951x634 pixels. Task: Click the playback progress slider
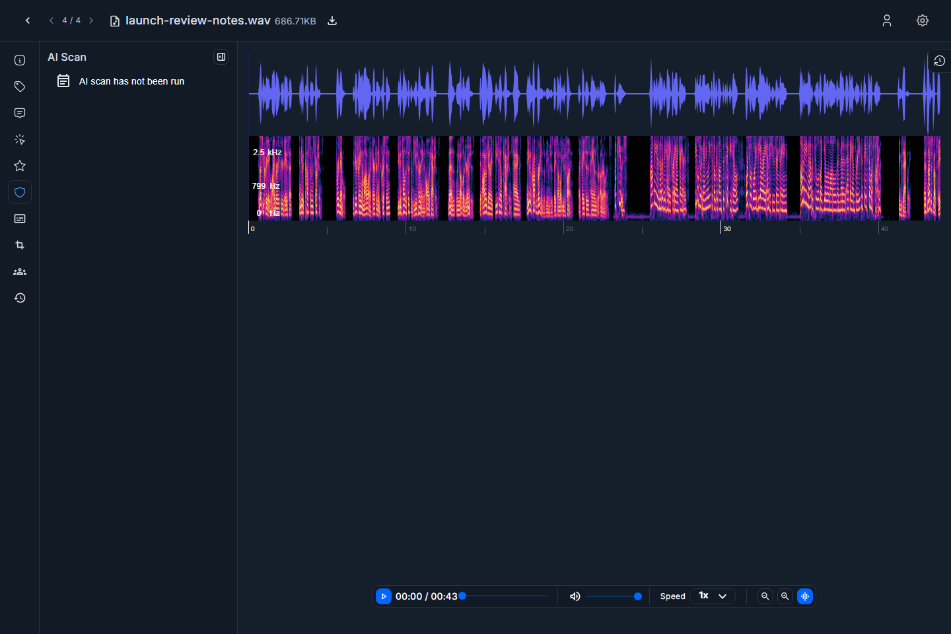505,596
